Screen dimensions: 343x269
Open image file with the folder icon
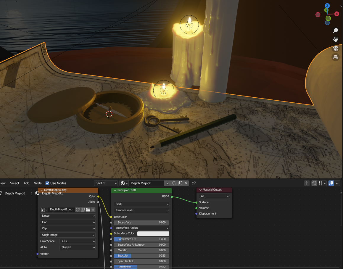point(88,210)
